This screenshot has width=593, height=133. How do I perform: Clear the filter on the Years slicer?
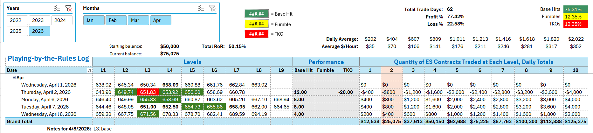pos(68,8)
